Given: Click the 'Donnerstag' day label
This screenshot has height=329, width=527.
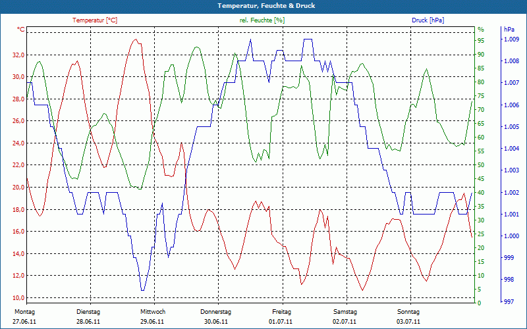Looking at the screenshot, I should 216,312.
